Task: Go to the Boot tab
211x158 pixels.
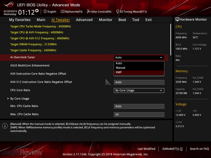Action: (122, 20)
